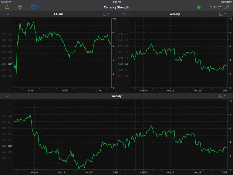This screenshot has height=175, width=233.
Task: Open the help question mark icon
Action: click(x=20, y=7)
